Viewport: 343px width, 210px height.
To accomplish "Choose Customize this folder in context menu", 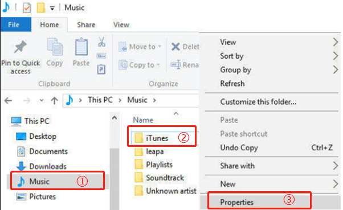I will tap(258, 102).
